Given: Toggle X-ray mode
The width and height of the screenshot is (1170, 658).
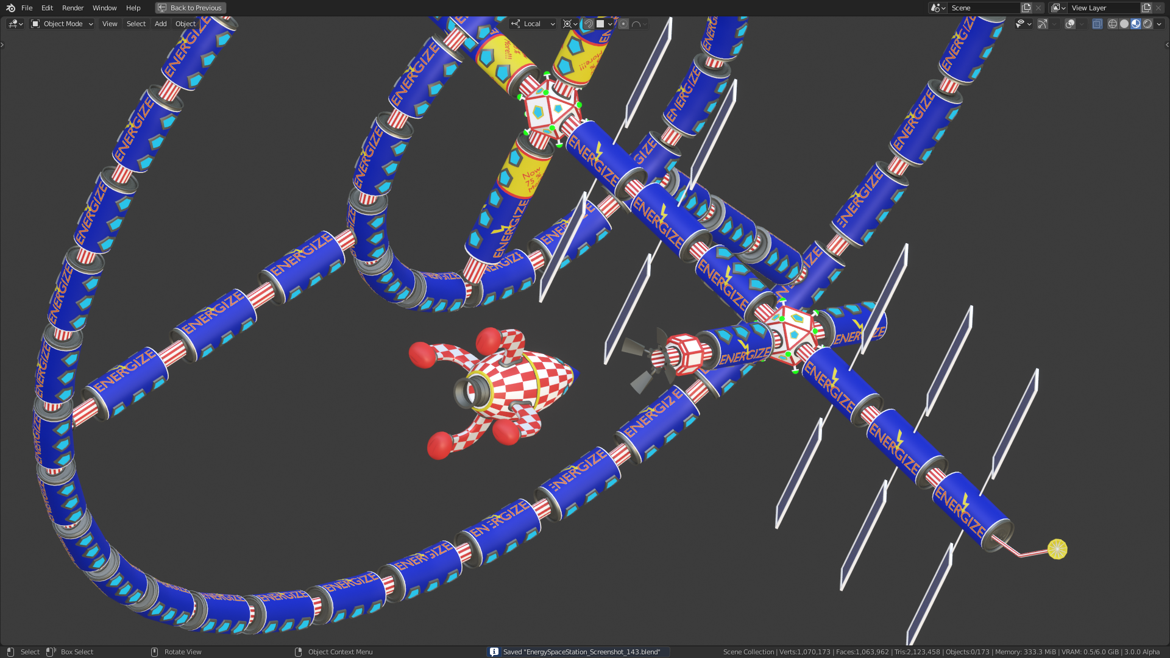Looking at the screenshot, I should point(1097,24).
